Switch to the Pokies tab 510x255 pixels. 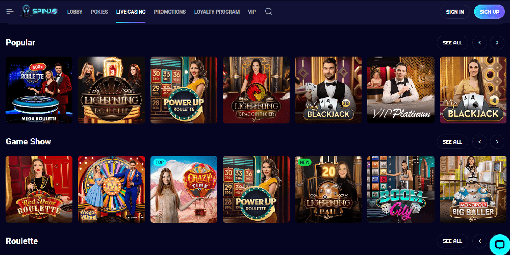(x=99, y=12)
